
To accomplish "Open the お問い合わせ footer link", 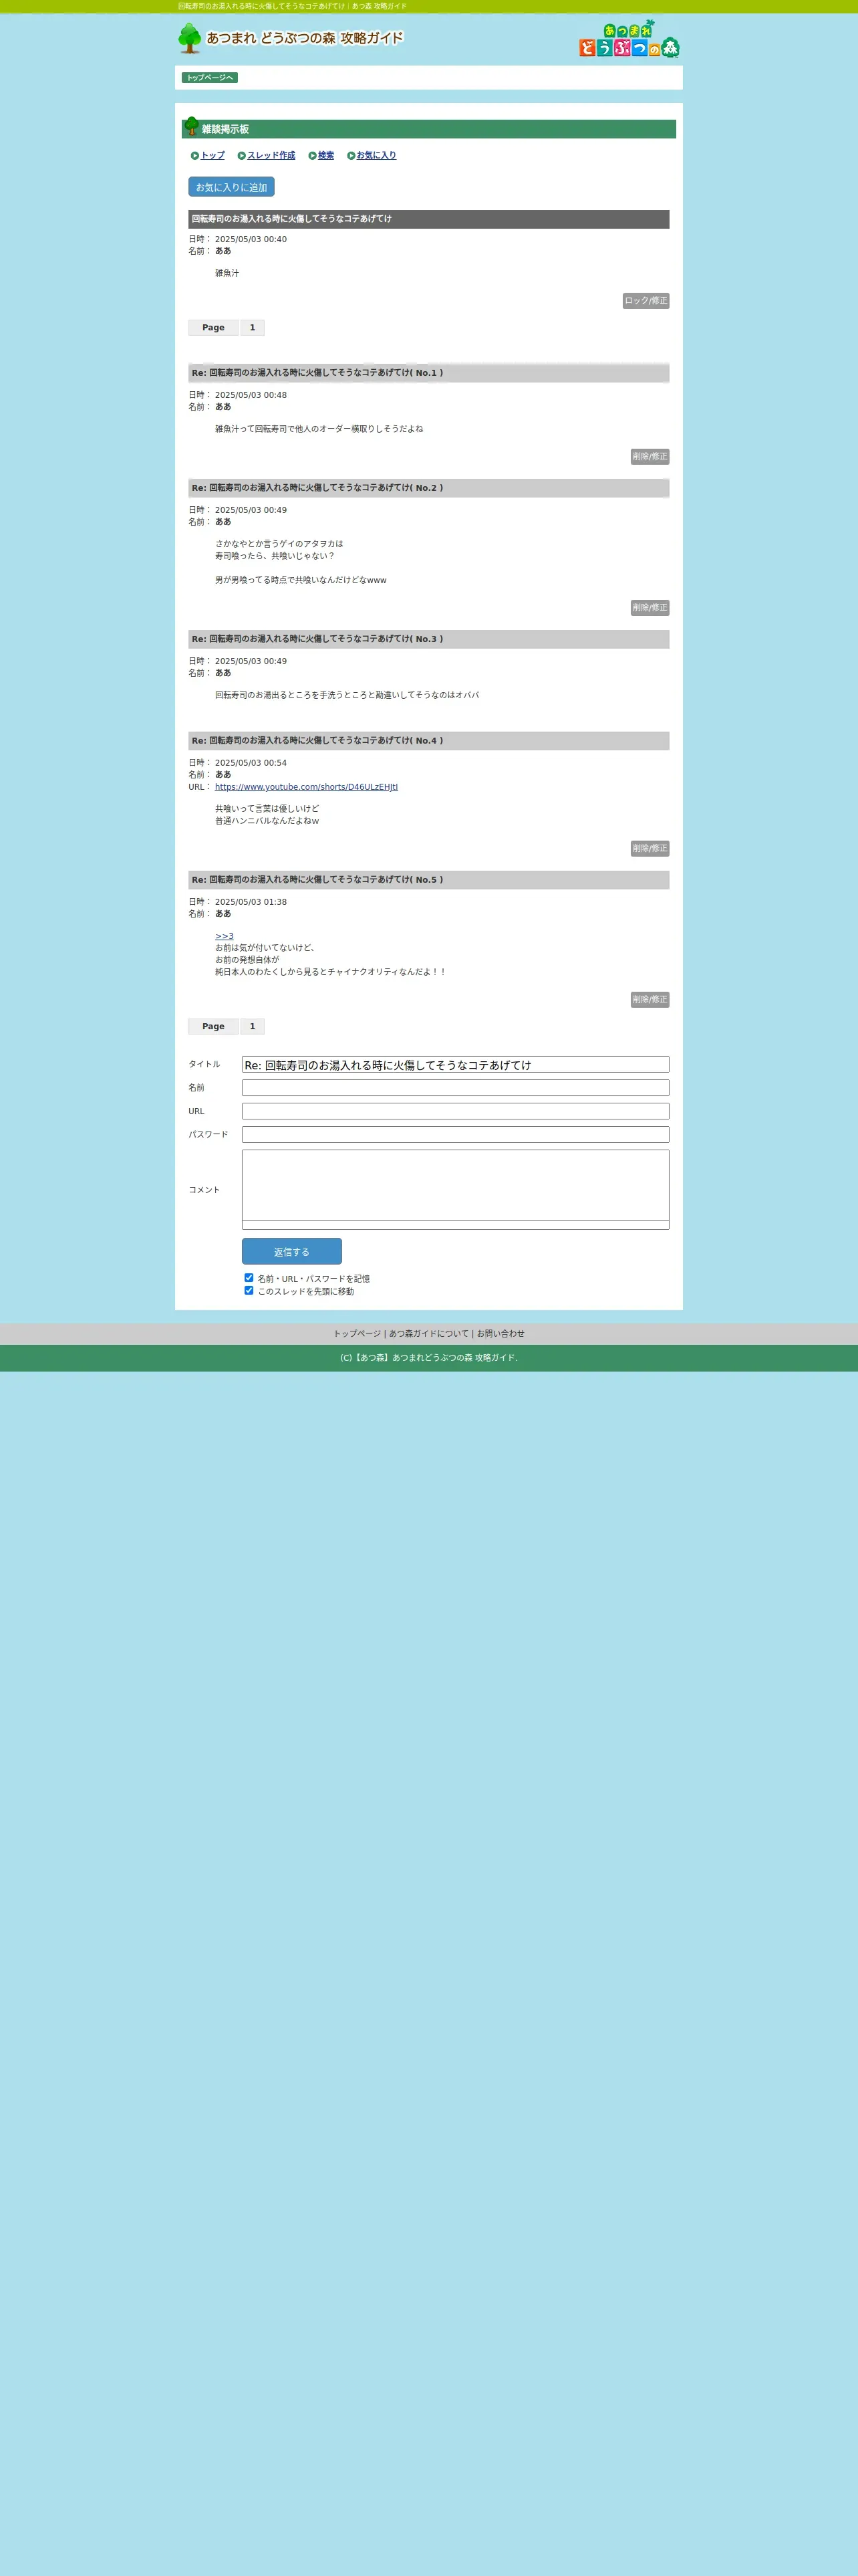I will [x=500, y=1334].
